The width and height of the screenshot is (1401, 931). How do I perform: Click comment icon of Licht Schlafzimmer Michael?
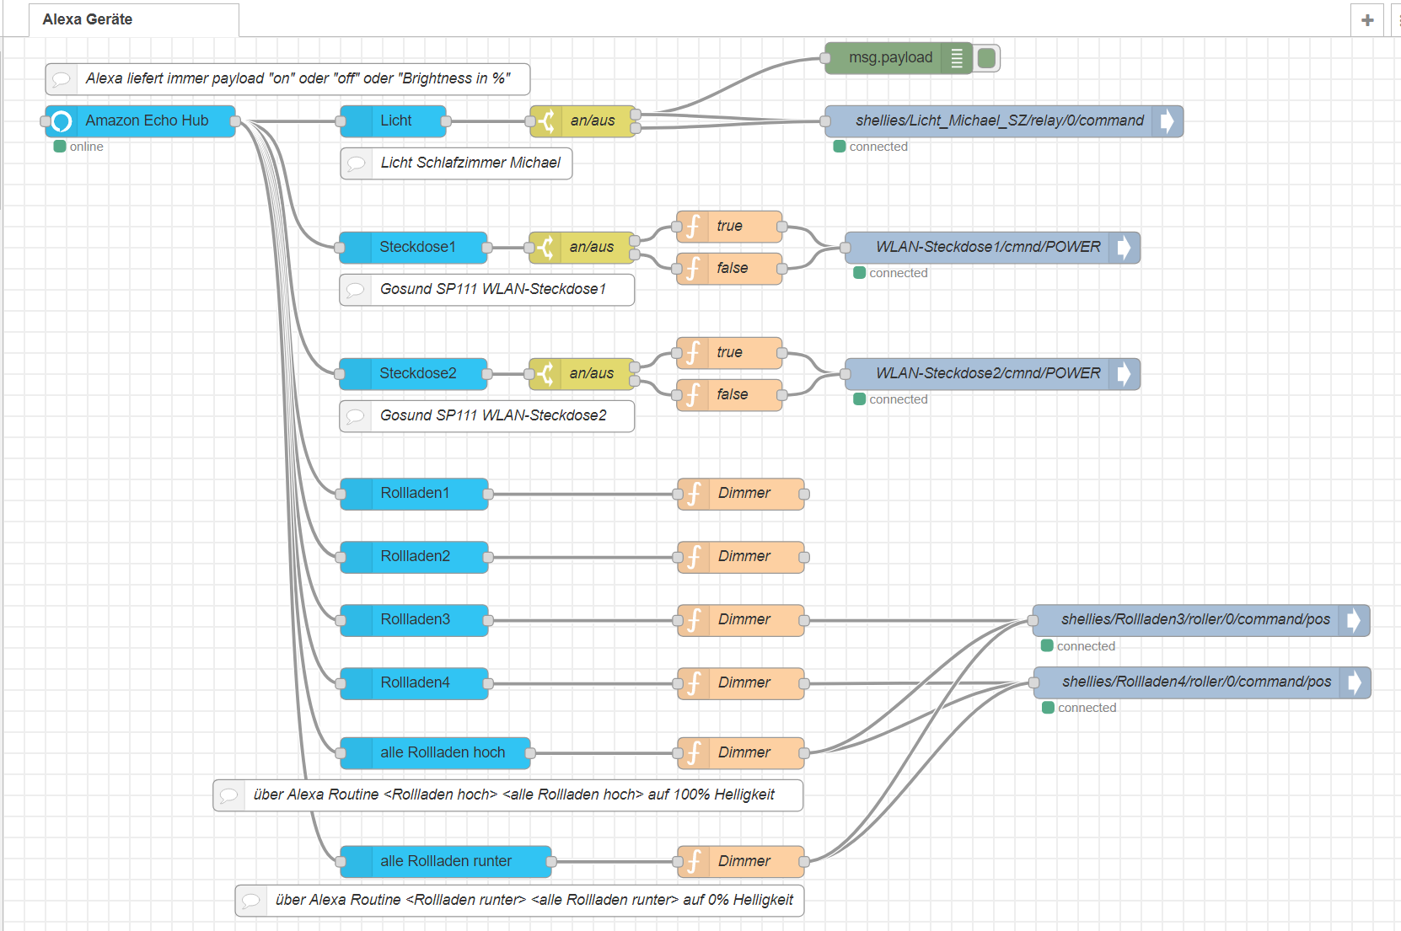[357, 163]
